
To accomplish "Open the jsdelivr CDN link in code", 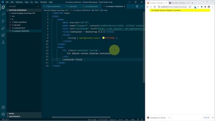I will (x=121, y=29).
